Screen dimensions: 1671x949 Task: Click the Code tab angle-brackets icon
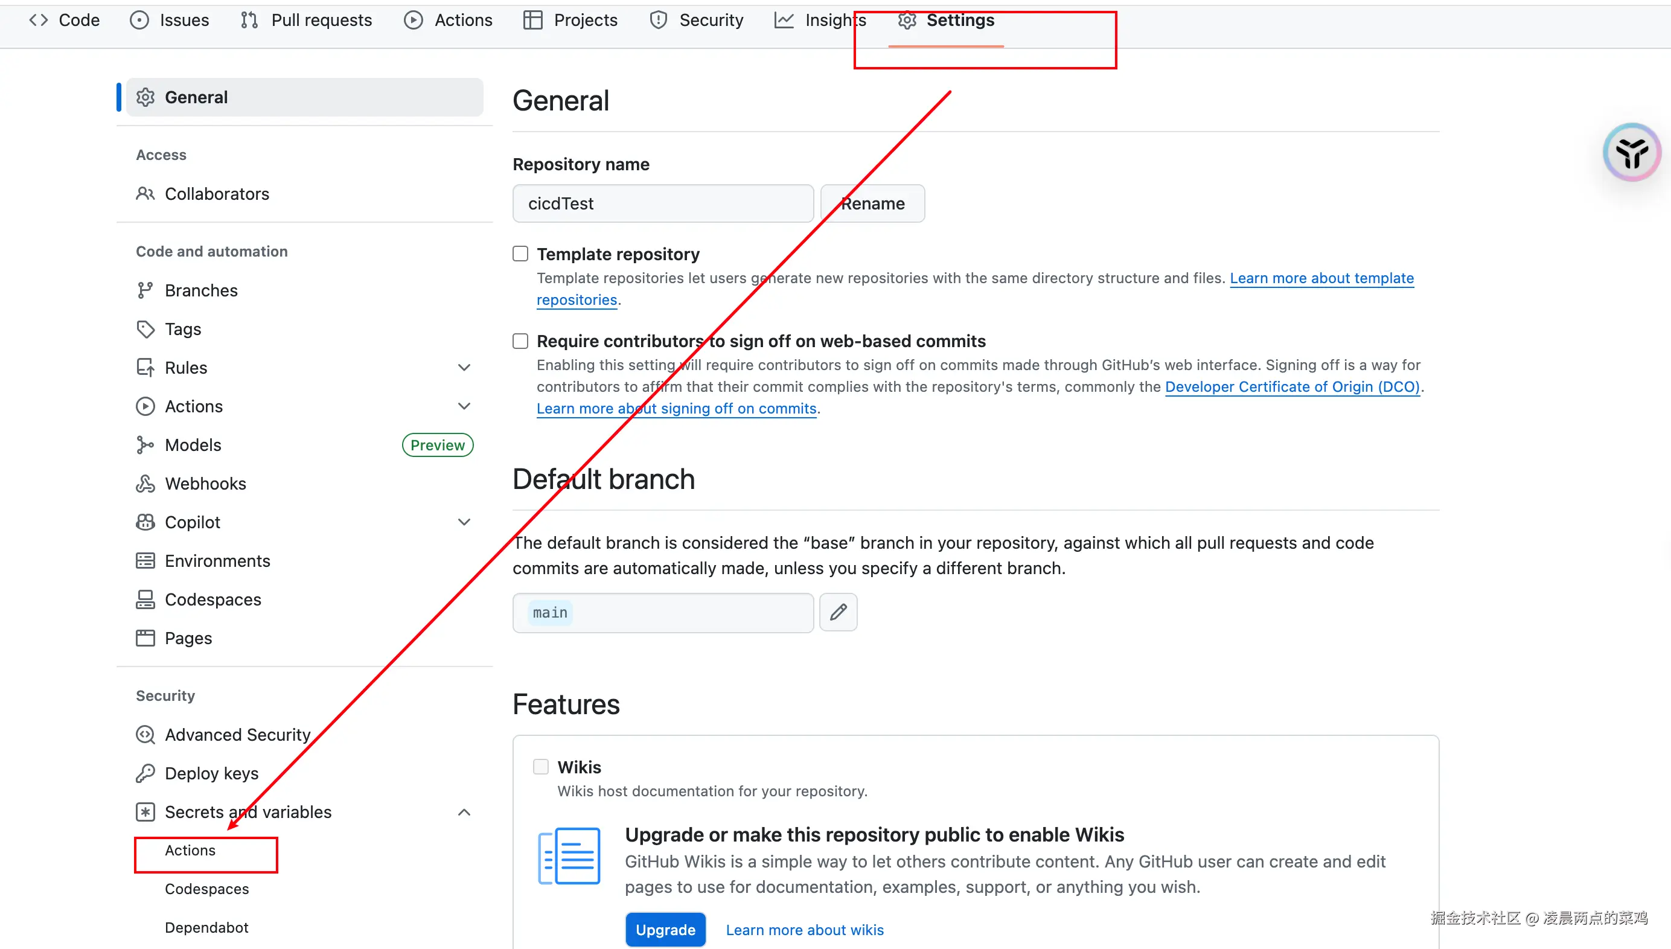point(39,20)
